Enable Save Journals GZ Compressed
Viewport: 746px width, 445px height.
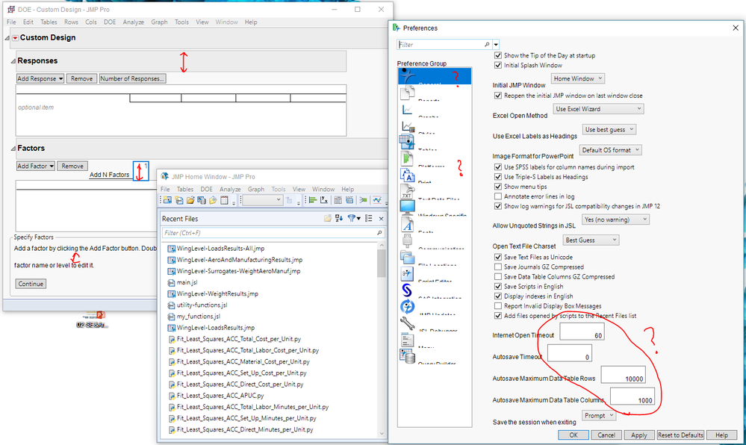pyautogui.click(x=498, y=267)
